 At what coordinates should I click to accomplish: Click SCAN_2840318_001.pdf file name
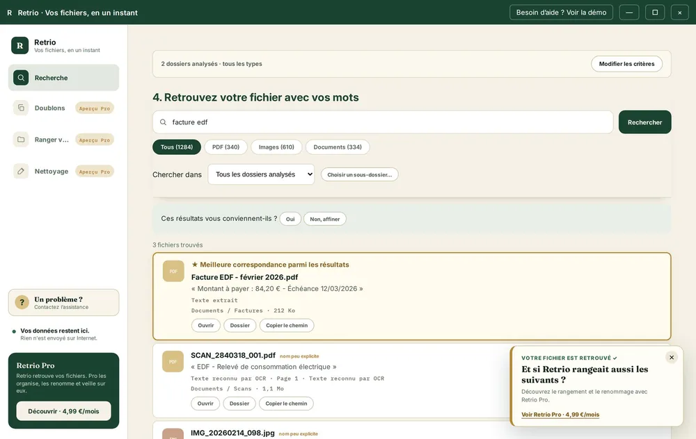point(233,355)
